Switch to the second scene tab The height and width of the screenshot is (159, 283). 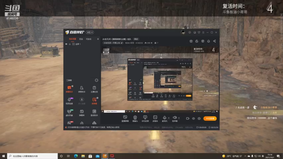(x=81, y=39)
